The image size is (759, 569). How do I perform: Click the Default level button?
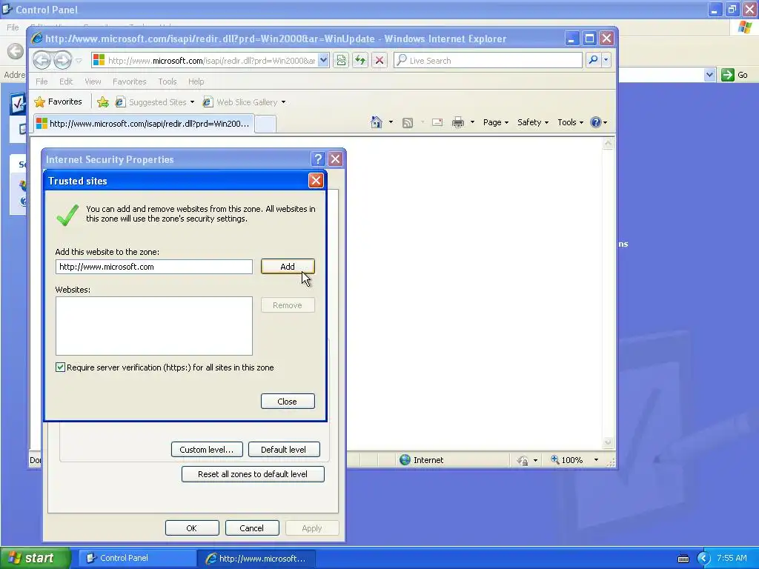tap(284, 450)
